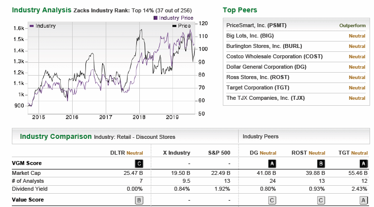Click the DG column header
The image size is (374, 207).
[263, 153]
